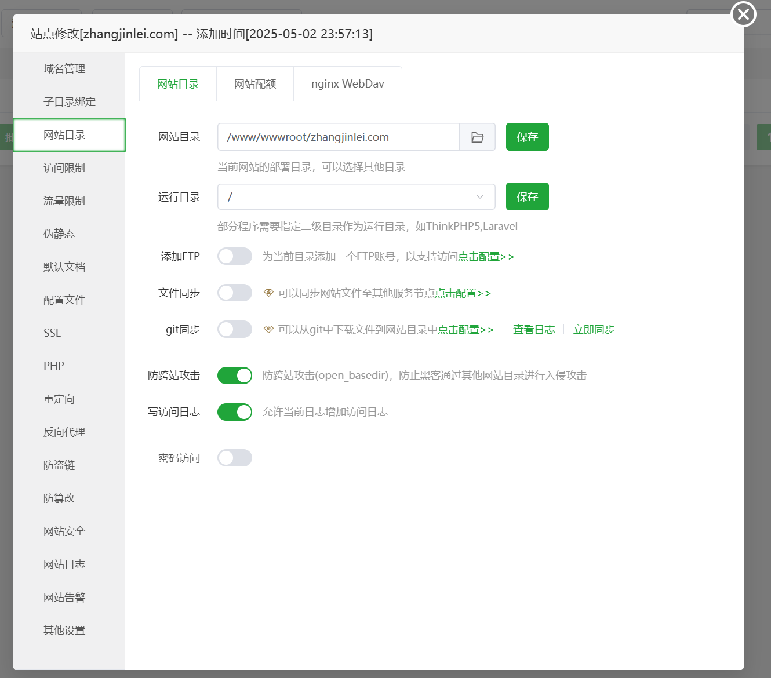Click the eye icon beside git同步

click(x=268, y=329)
